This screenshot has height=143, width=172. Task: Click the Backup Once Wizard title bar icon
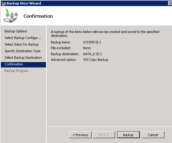click(4, 3)
